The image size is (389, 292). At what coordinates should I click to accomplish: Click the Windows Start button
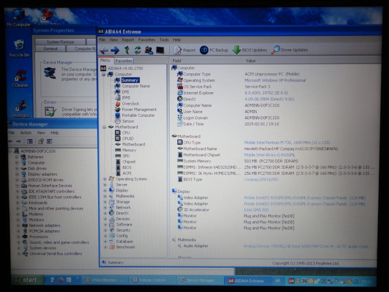click(26, 280)
